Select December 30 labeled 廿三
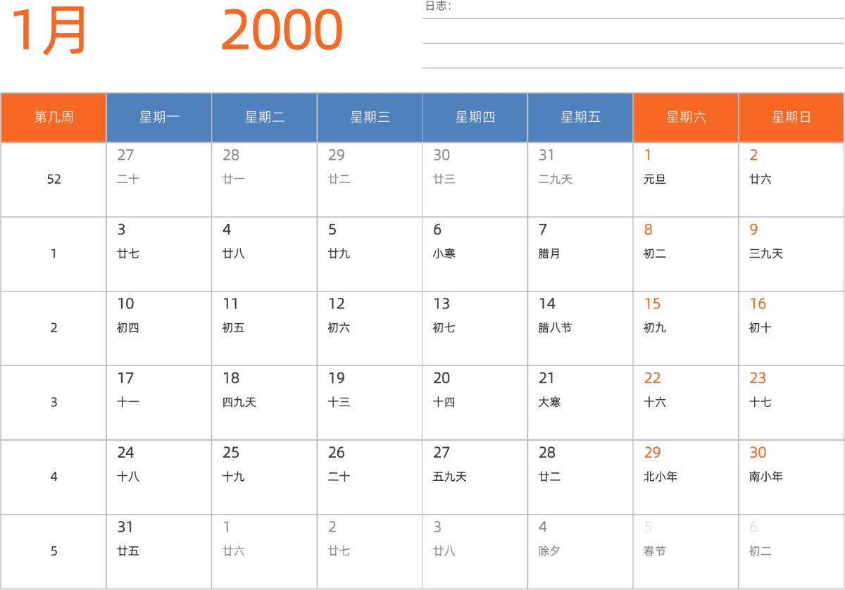The image size is (845, 590). pos(475,180)
